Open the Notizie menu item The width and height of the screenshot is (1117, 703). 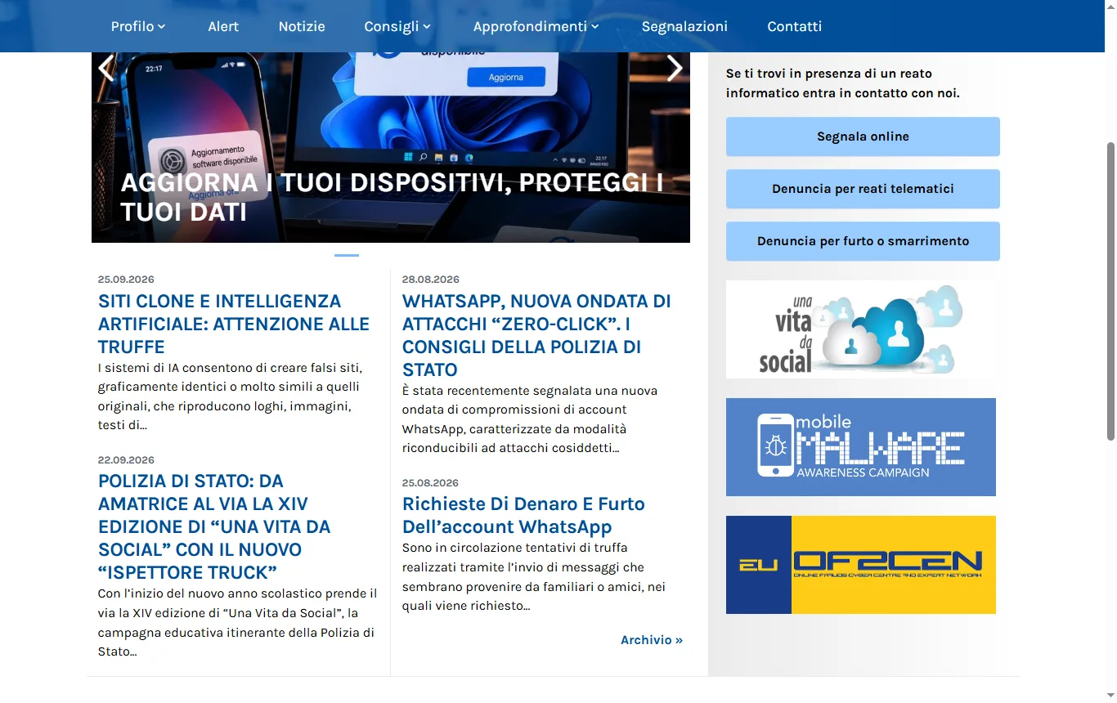pyautogui.click(x=302, y=26)
